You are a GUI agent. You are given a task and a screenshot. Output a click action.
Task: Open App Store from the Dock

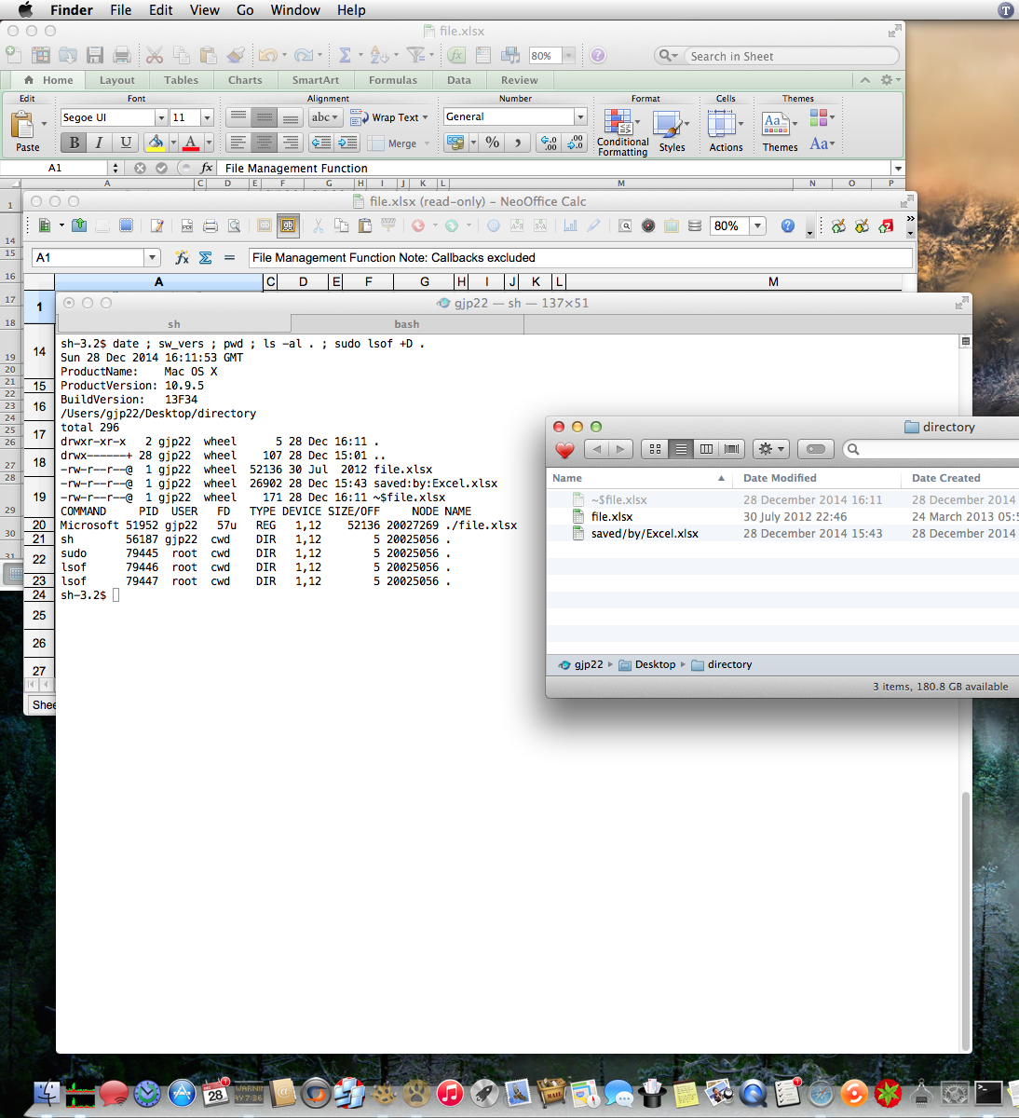click(182, 1092)
